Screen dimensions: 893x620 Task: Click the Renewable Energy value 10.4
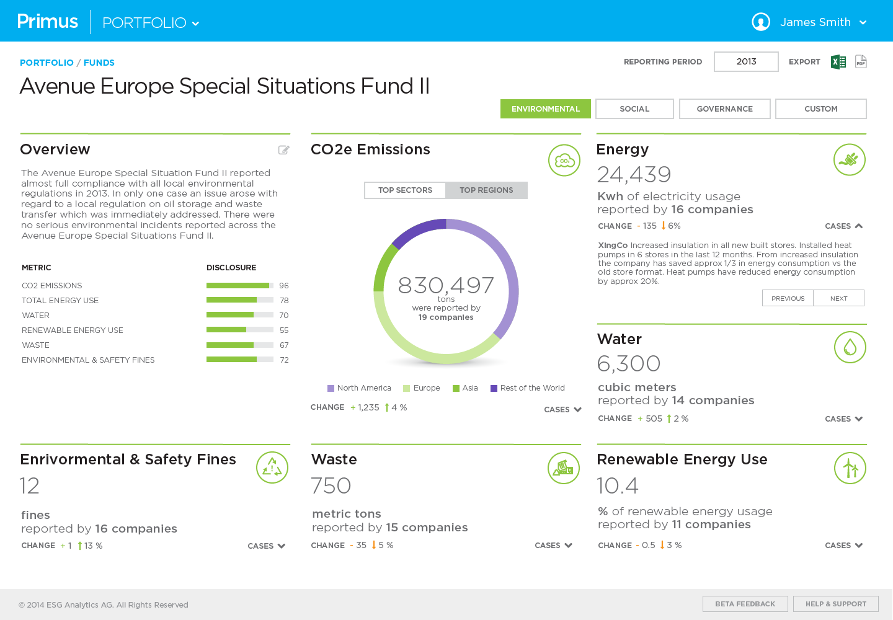pos(618,485)
